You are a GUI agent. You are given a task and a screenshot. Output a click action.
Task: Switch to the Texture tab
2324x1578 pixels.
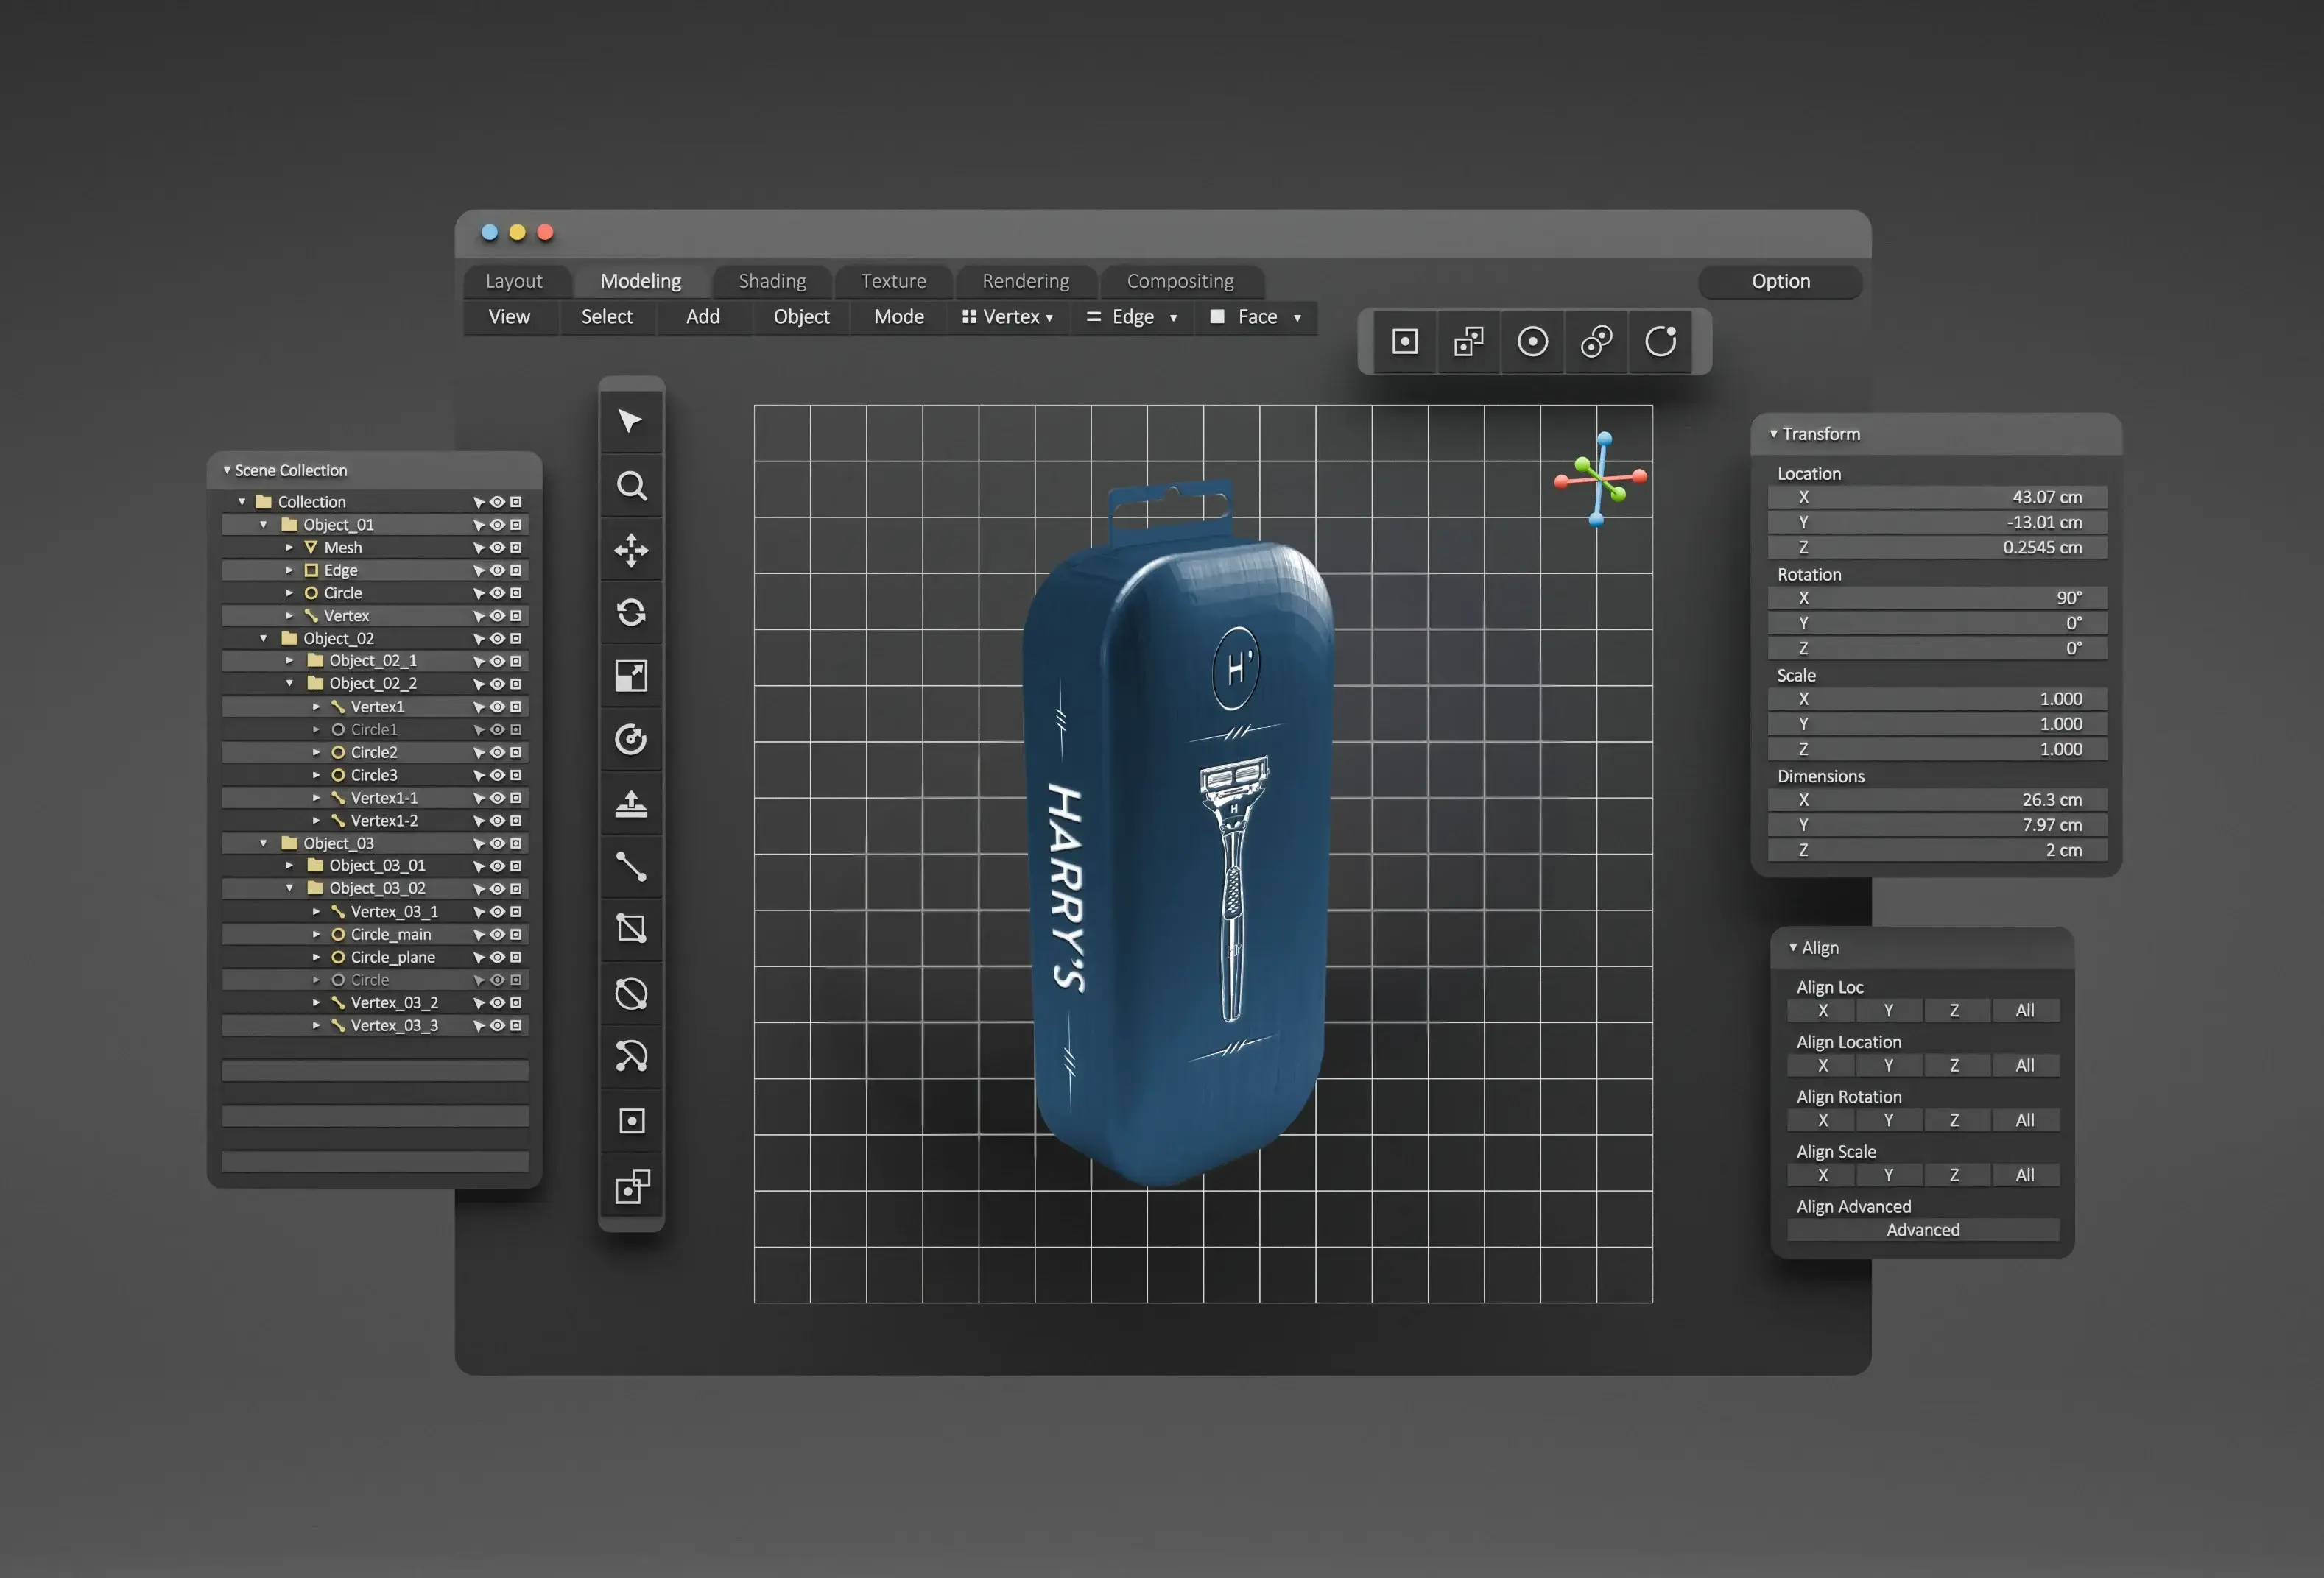(x=894, y=281)
